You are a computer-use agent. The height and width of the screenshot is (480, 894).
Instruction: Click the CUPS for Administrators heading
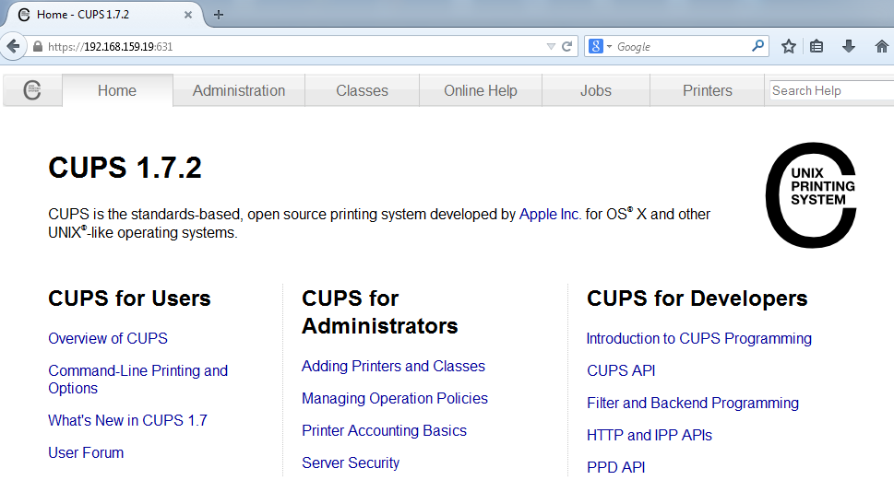pyautogui.click(x=380, y=312)
